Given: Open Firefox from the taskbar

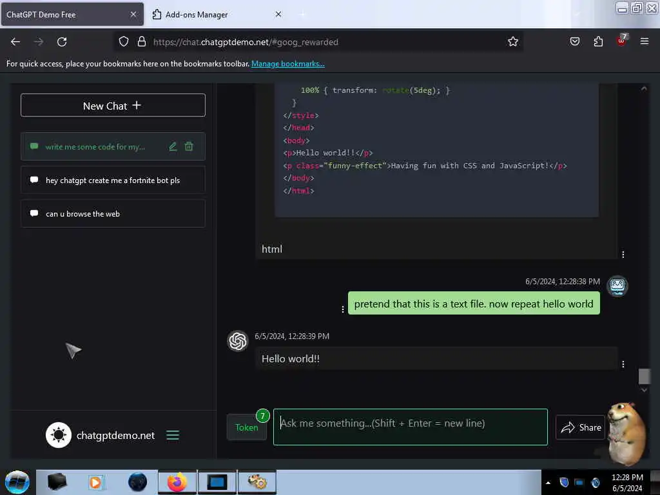Looking at the screenshot, I should tap(177, 482).
